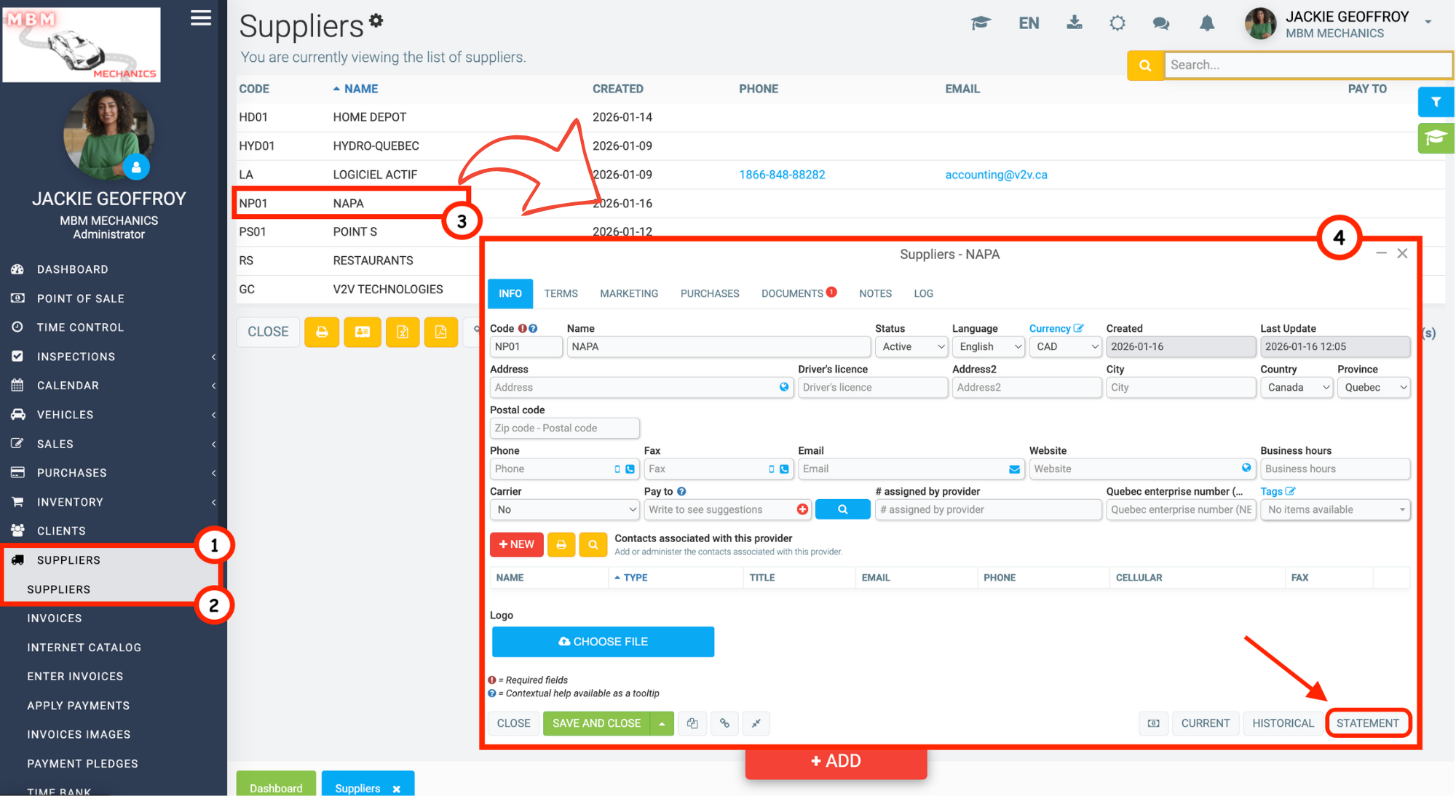The image size is (1456, 796).
Task: Open the chat messages icon
Action: (1161, 23)
